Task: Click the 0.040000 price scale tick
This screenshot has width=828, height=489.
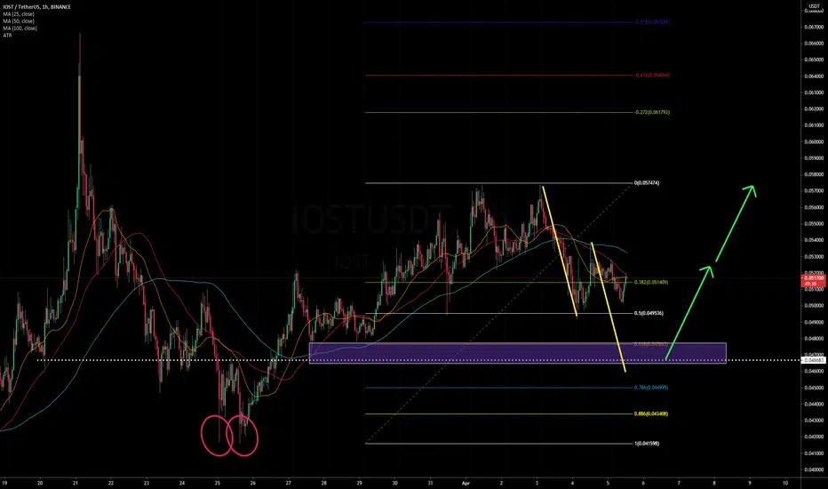Action: tap(814, 469)
